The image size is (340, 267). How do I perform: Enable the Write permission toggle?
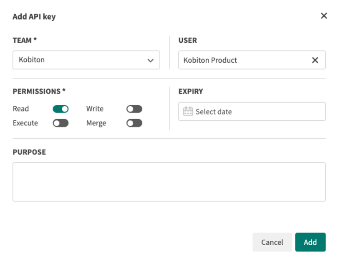coord(134,109)
